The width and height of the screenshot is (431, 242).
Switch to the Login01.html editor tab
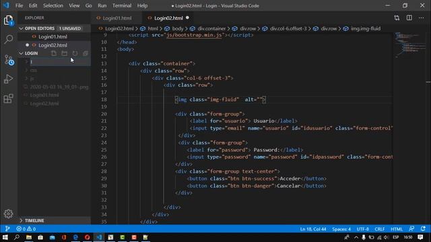(x=117, y=18)
